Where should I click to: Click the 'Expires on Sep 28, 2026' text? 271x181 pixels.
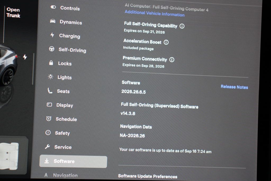(x=143, y=65)
